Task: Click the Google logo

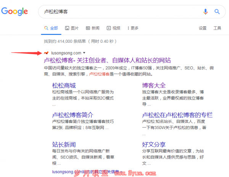Action: [x=15, y=11]
